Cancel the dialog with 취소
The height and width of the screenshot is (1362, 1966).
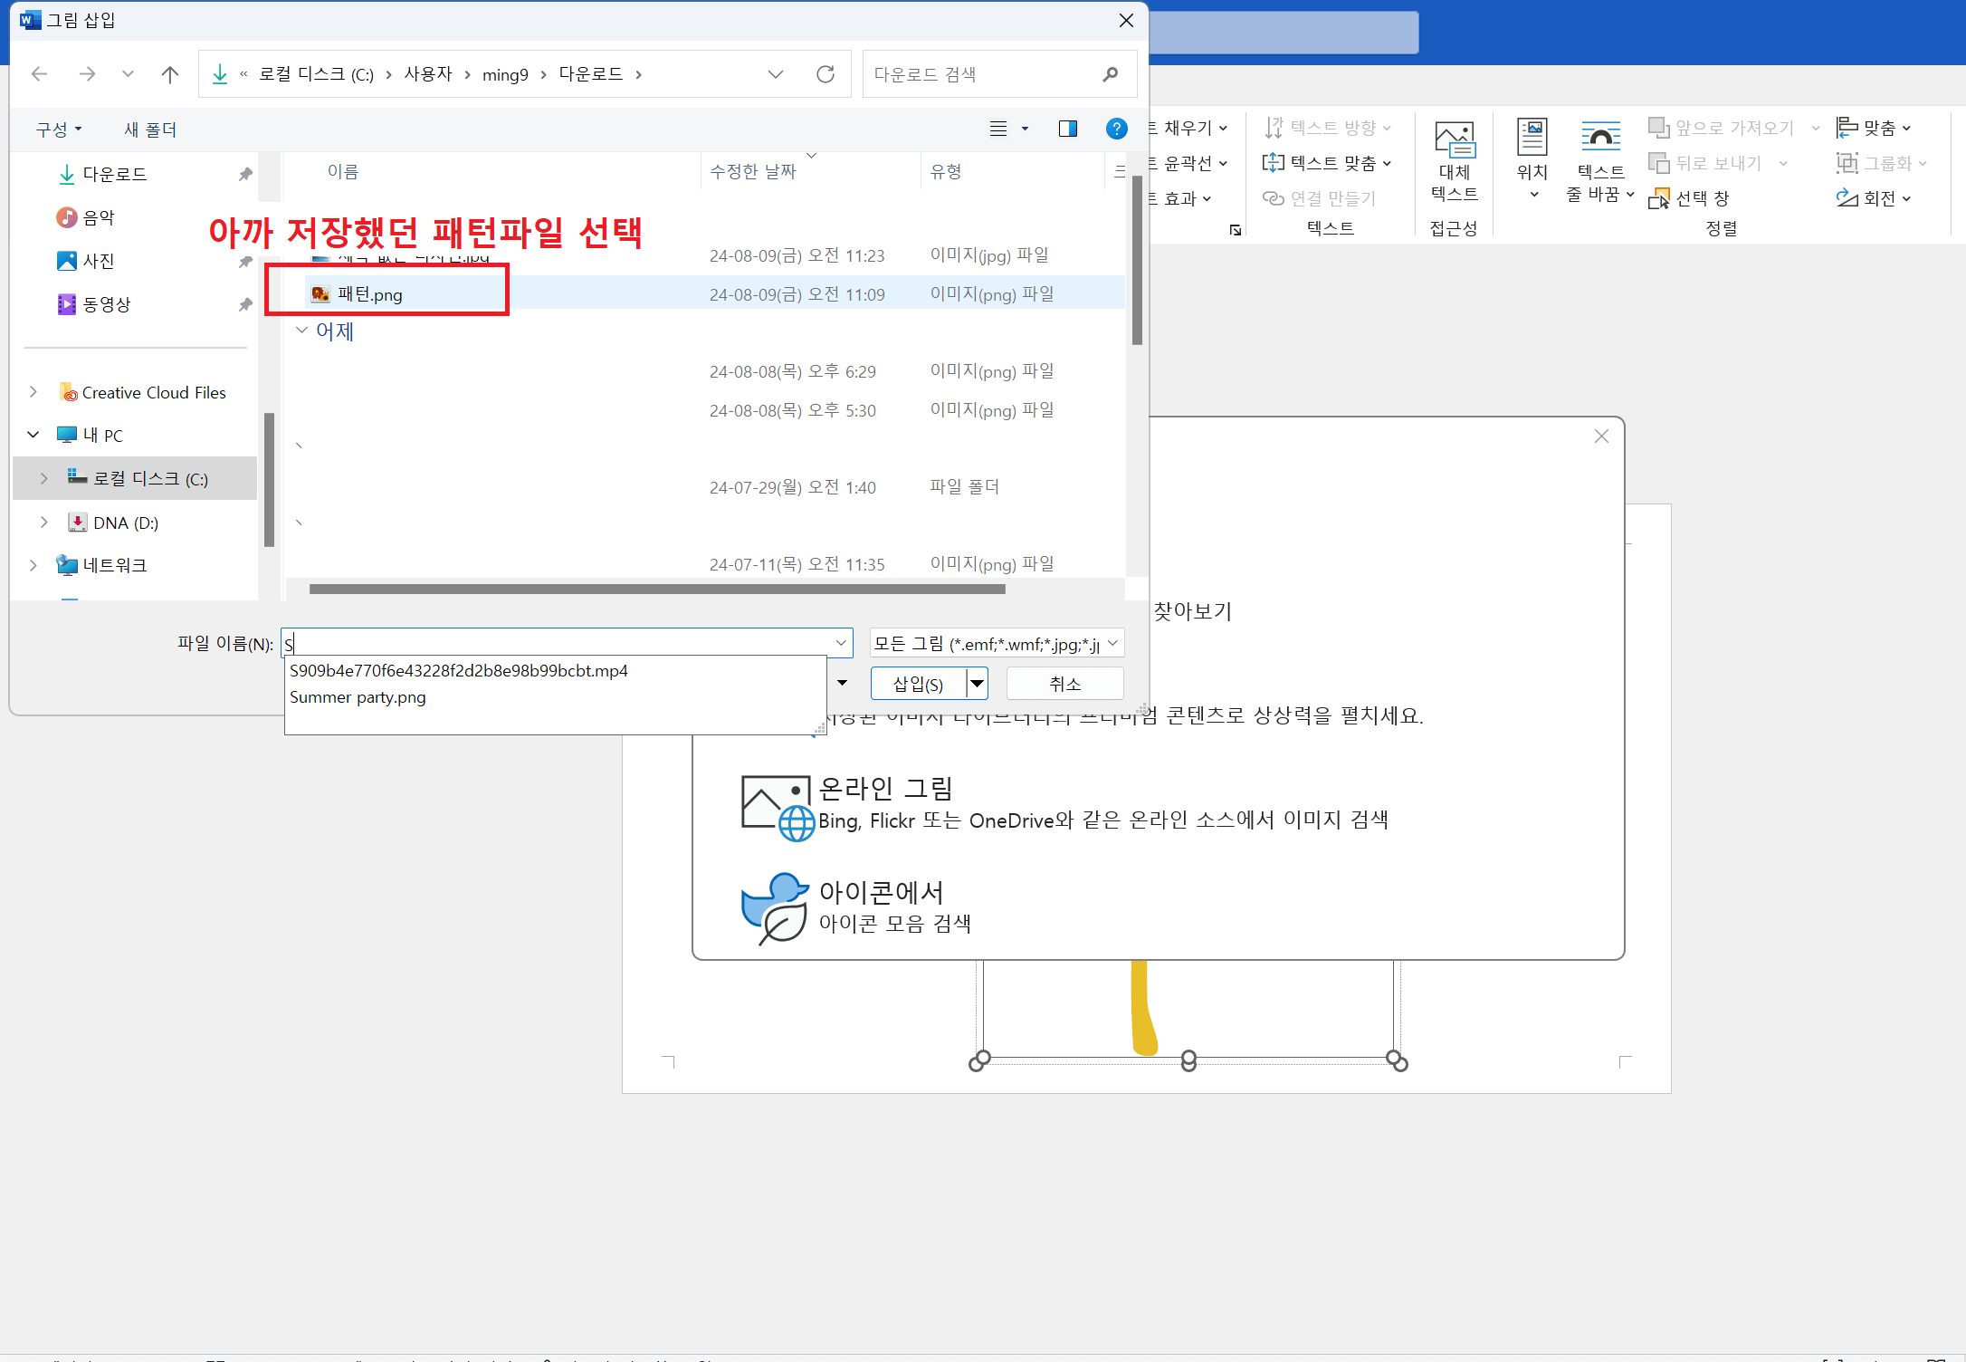click(1064, 683)
